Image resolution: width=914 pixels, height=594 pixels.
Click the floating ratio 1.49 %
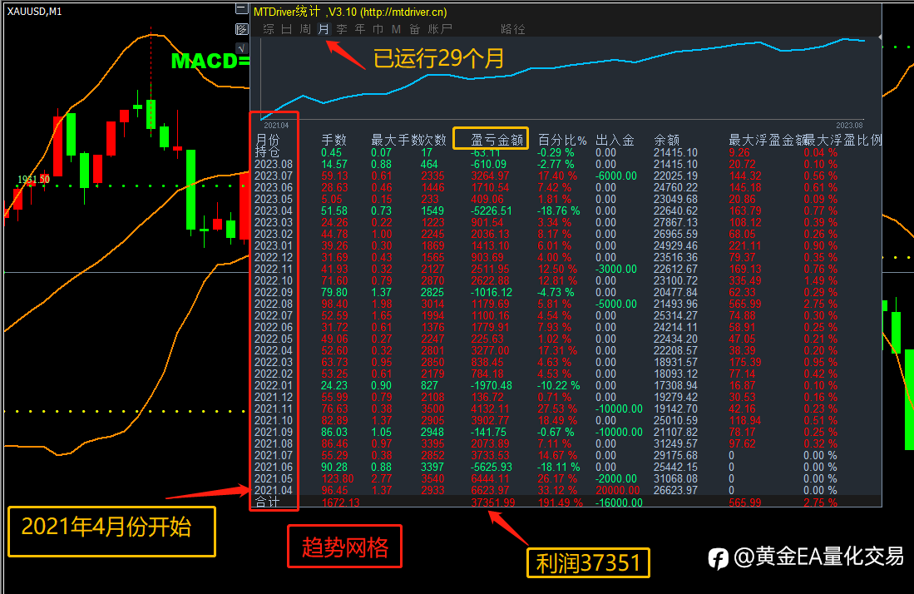(x=820, y=281)
